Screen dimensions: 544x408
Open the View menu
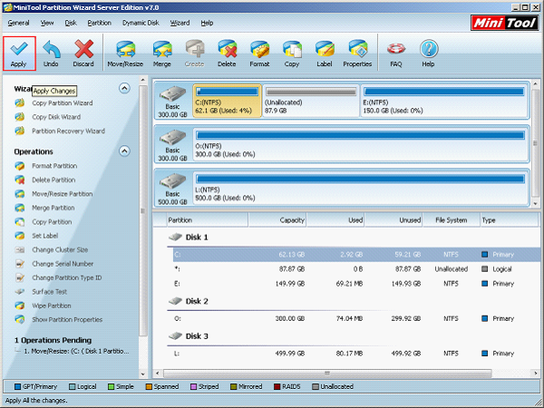click(x=47, y=23)
